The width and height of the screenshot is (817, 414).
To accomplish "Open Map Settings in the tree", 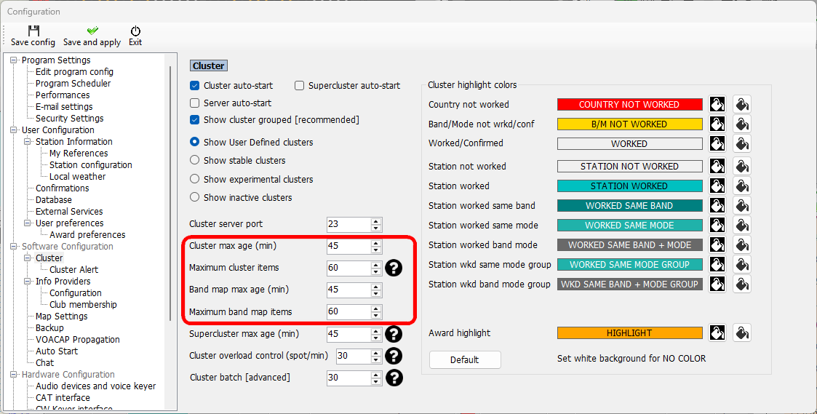I will [x=62, y=316].
